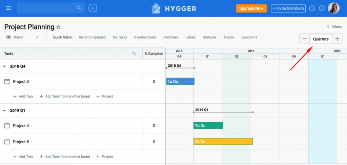Collapse the 2018 Q4 group
The width and height of the screenshot is (347, 165).
coord(4,66)
